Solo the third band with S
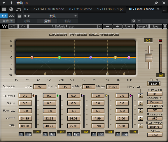 point(69,134)
